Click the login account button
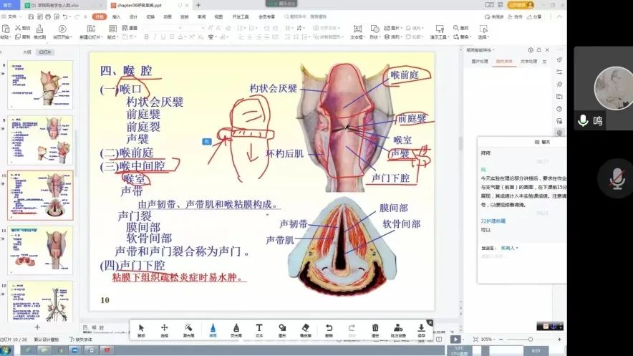Screen dimensions: 633x356 click(x=521, y=5)
